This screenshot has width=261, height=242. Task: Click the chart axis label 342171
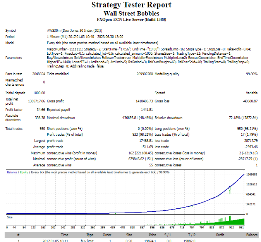251,204
